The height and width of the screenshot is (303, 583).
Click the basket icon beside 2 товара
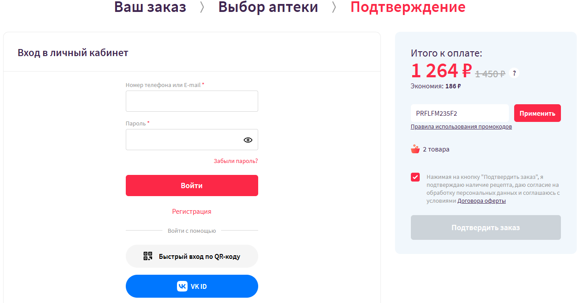[415, 149]
